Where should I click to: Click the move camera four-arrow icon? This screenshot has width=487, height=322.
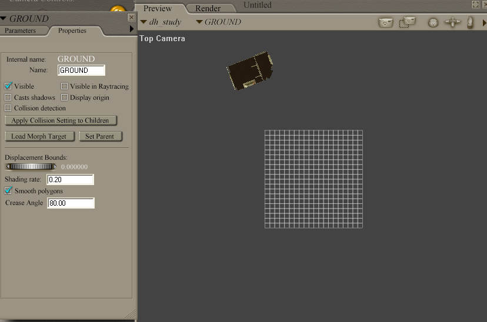(452, 22)
